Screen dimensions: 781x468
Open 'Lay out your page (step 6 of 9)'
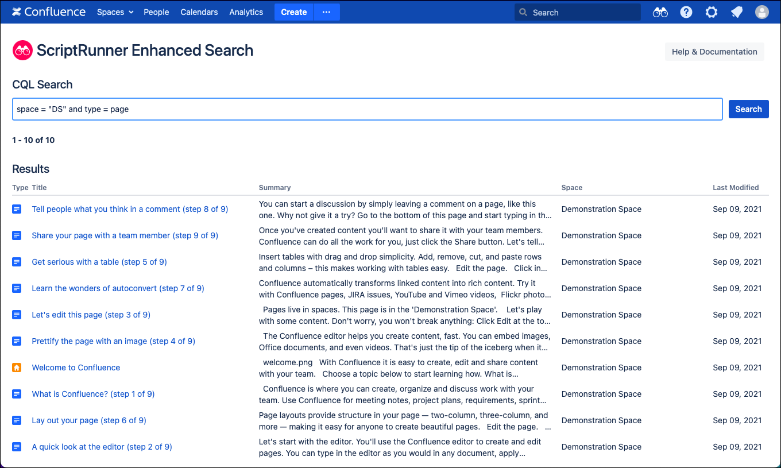(89, 420)
